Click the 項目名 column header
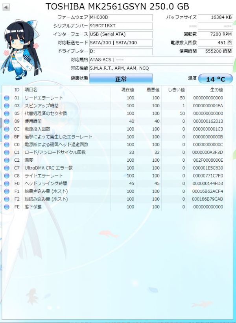The height and width of the screenshot is (323, 236). pos(31,90)
